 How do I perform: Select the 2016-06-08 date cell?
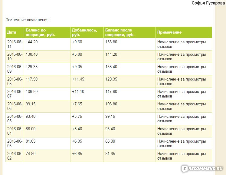[x=15, y=81]
